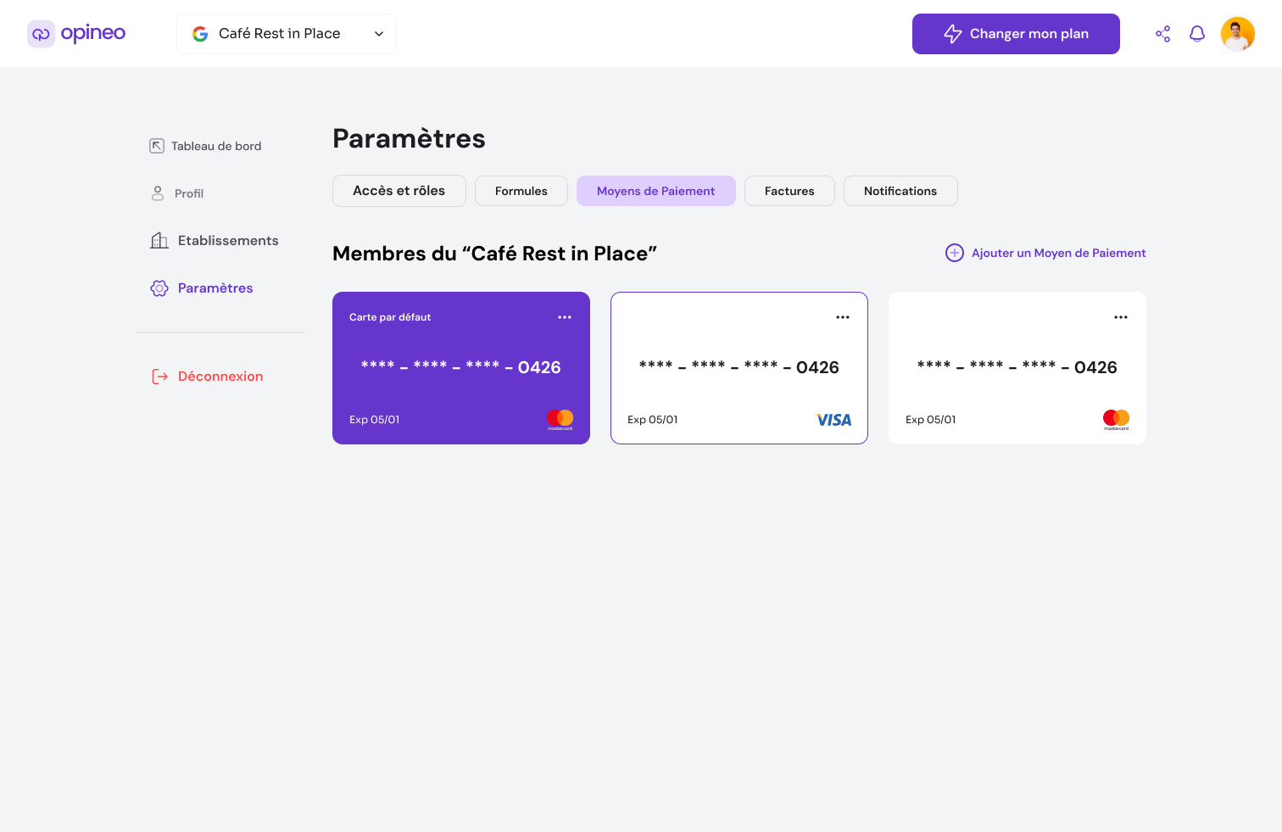1282x832 pixels.
Task: Click the Déconnexion logout icon
Action: pyautogui.click(x=159, y=376)
